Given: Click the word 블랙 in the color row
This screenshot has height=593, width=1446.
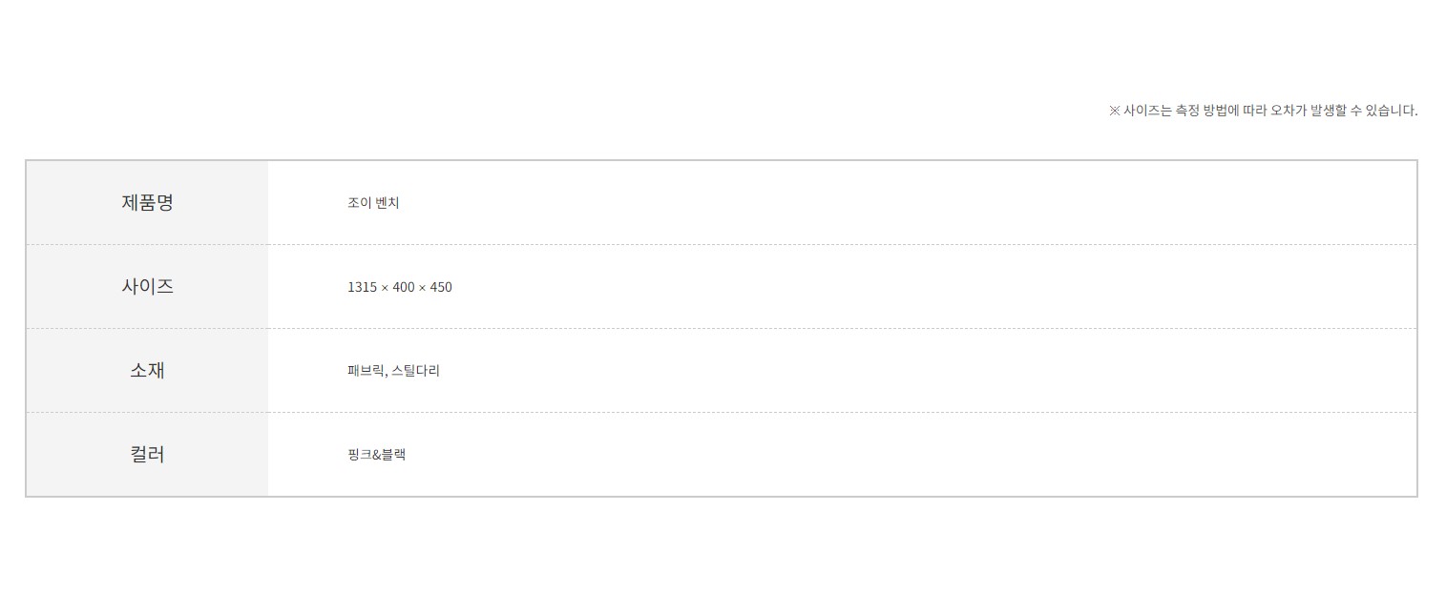Looking at the screenshot, I should [x=393, y=455].
